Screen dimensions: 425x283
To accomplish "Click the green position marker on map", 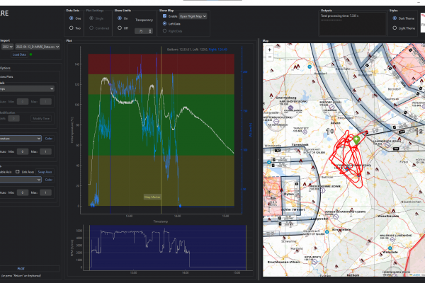I will coord(357,141).
